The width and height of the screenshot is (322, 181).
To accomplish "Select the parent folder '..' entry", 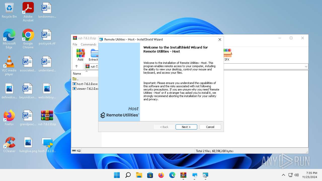I will (x=75, y=79).
